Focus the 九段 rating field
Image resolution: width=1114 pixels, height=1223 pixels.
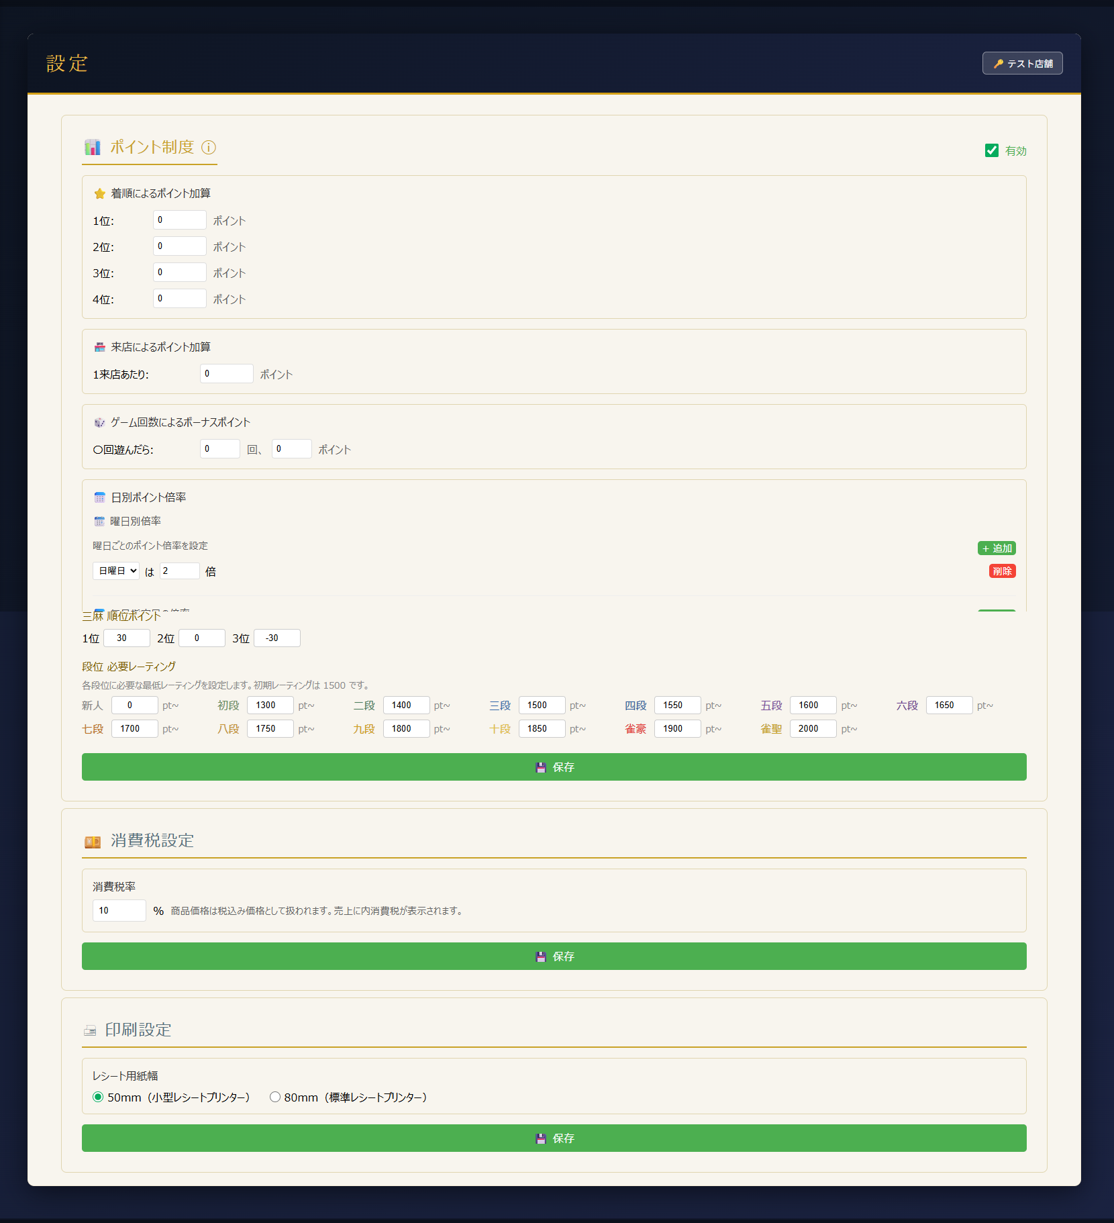407,729
